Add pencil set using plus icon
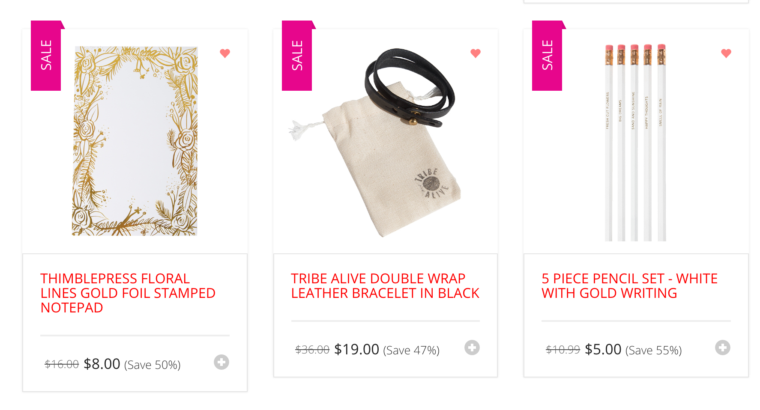The height and width of the screenshot is (410, 760). point(723,348)
